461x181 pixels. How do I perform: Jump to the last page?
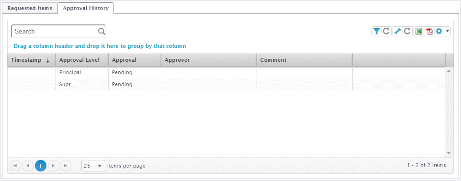point(66,166)
